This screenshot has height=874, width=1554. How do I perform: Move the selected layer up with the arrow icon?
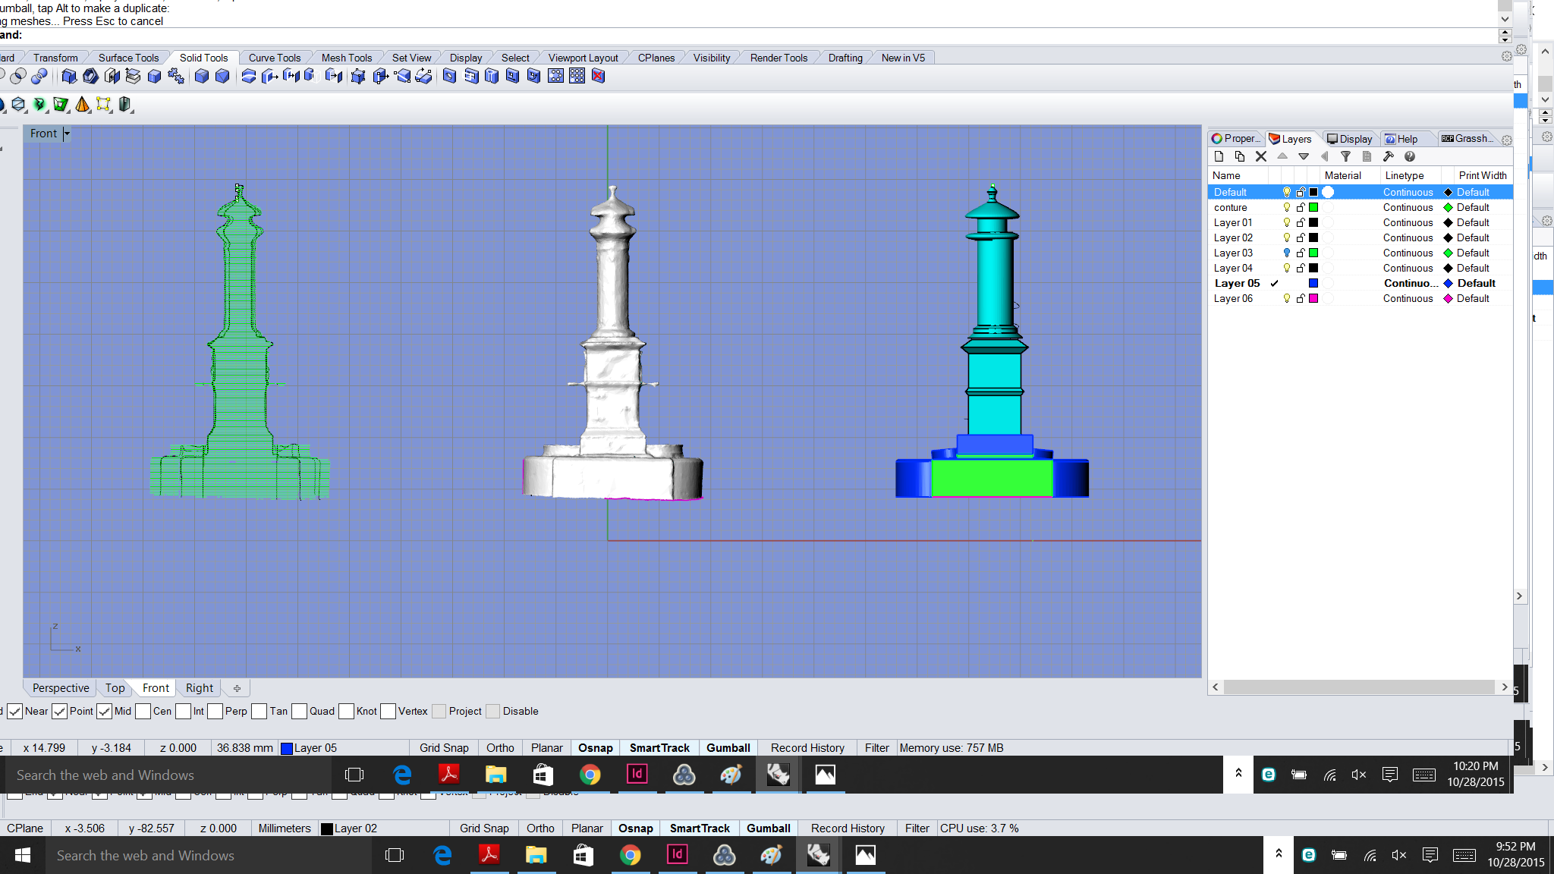[1283, 156]
